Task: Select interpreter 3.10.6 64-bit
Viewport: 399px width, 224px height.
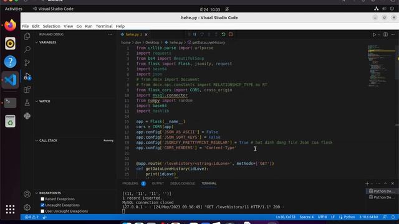Action: (x=368, y=217)
